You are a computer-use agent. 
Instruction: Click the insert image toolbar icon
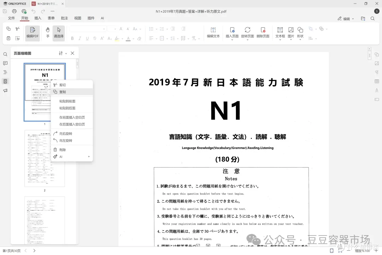[x=291, y=33]
